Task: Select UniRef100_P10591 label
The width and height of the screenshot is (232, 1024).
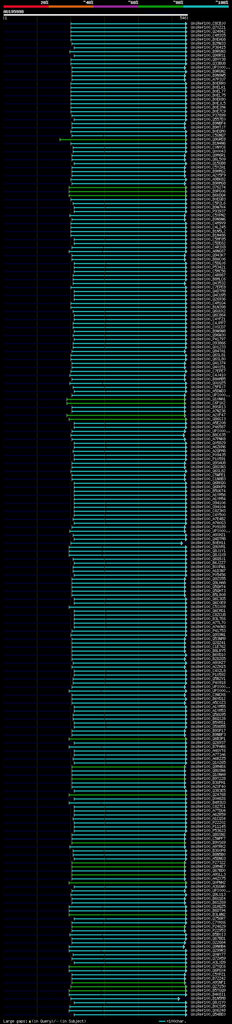Action: click(x=208, y=459)
